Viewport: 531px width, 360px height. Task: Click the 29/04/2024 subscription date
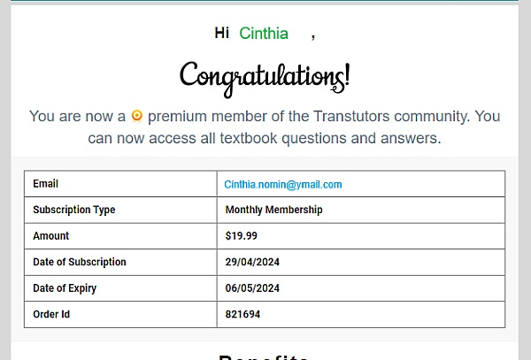click(252, 262)
